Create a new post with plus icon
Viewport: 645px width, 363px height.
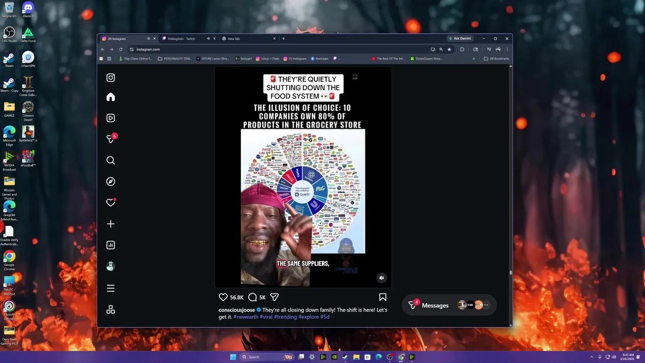110,224
